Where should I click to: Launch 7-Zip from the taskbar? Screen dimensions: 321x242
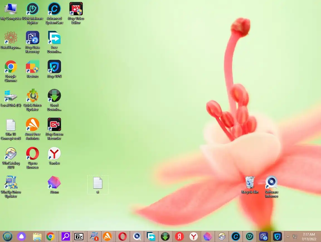tap(79, 237)
